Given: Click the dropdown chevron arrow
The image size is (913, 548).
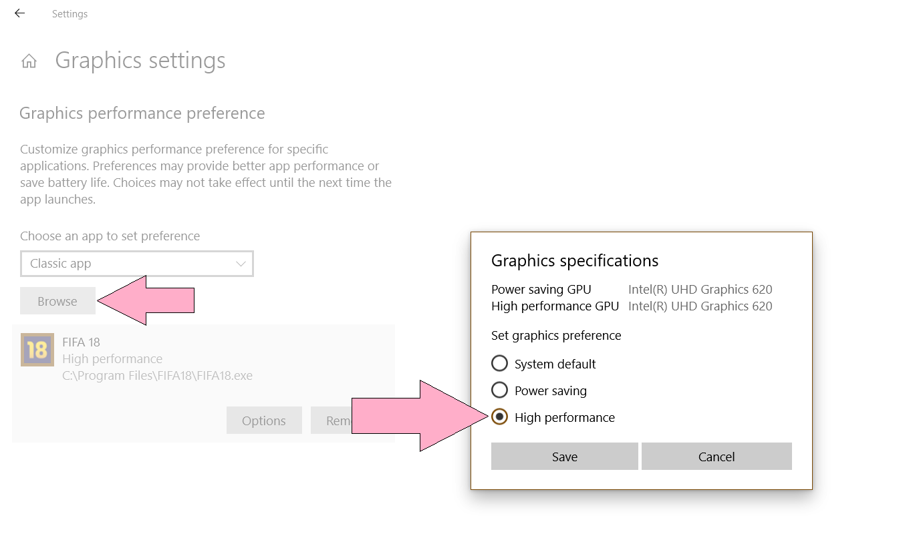Looking at the screenshot, I should [241, 264].
